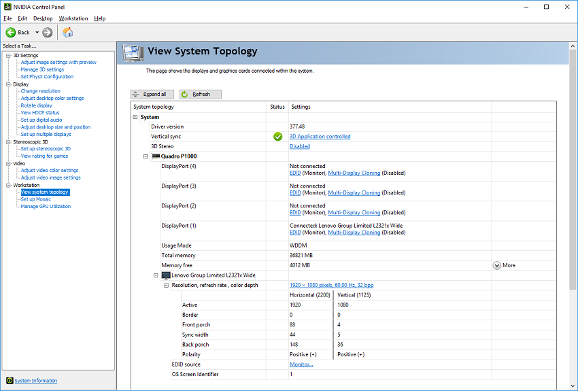Screen dimensions: 578x391
Task: Open Adjust image settings with preview
Action: pos(58,63)
